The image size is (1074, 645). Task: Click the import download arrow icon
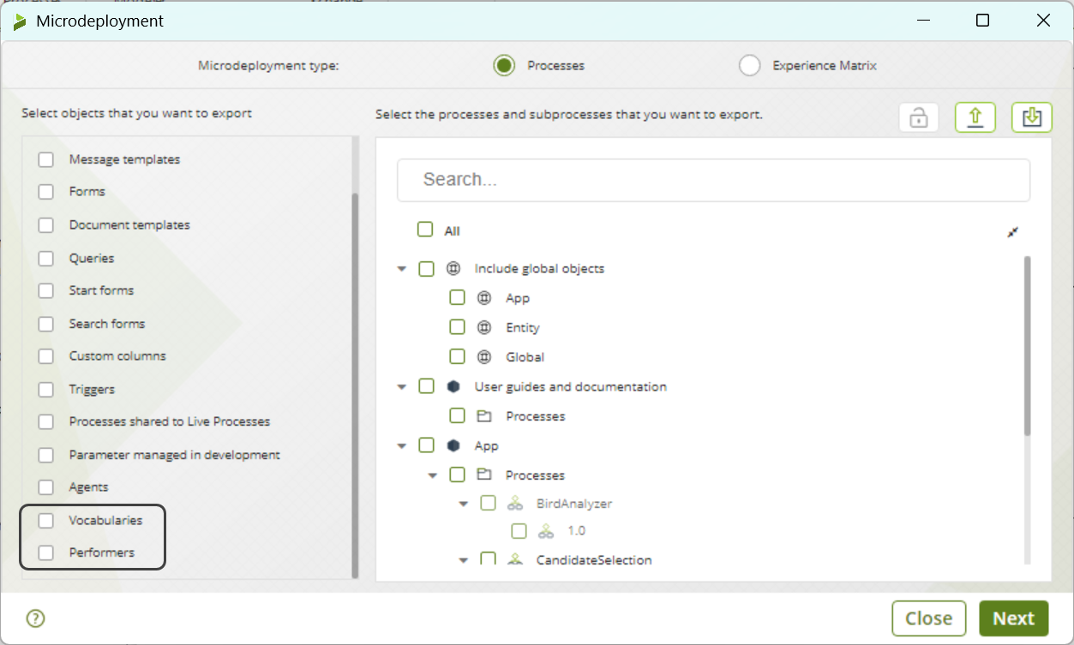coord(1031,117)
